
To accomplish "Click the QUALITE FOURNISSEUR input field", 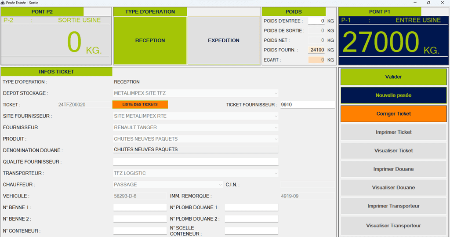I will click(x=196, y=162).
